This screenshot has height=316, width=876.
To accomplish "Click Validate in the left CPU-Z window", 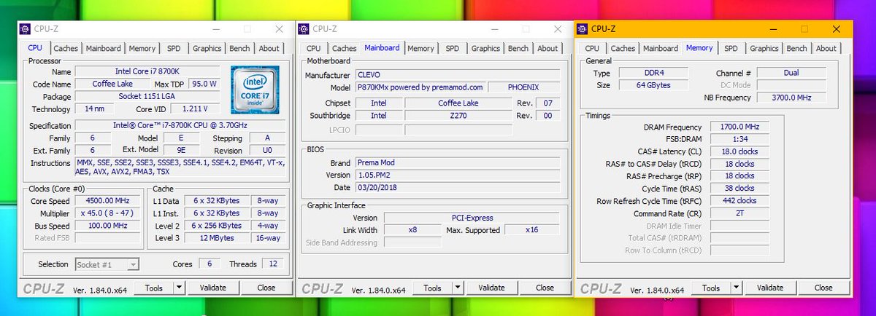I will pyautogui.click(x=212, y=288).
